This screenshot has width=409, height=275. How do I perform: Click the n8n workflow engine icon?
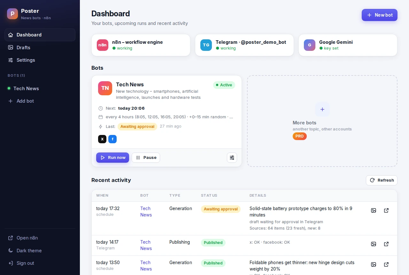pos(103,45)
